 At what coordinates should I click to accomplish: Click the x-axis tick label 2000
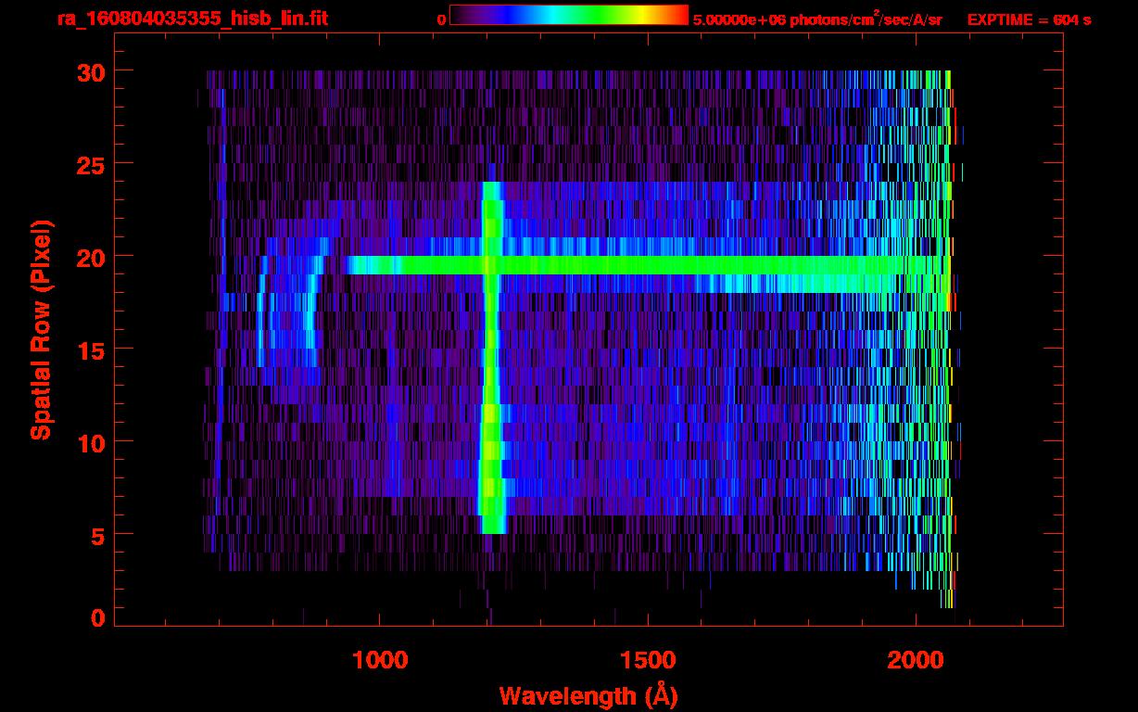[914, 660]
